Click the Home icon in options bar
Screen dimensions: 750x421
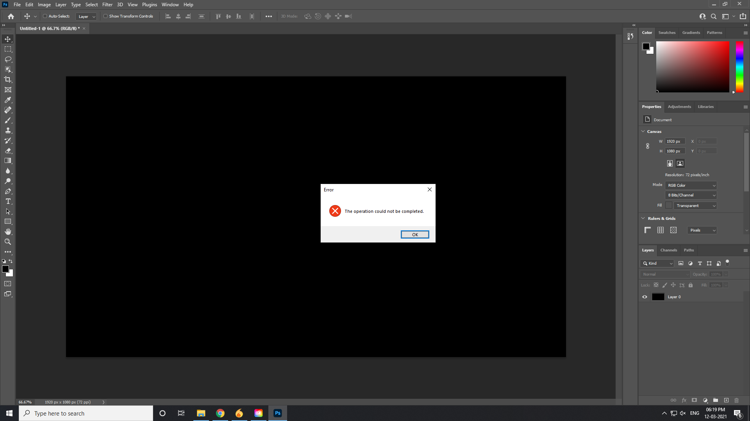tap(11, 16)
